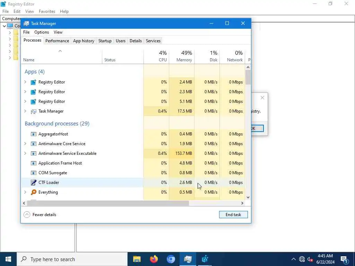This screenshot has width=355, height=266.
Task: Switch to the Details tab
Action: 136,41
